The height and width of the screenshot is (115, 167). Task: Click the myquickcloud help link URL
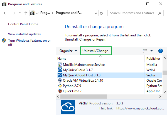pos(140,108)
